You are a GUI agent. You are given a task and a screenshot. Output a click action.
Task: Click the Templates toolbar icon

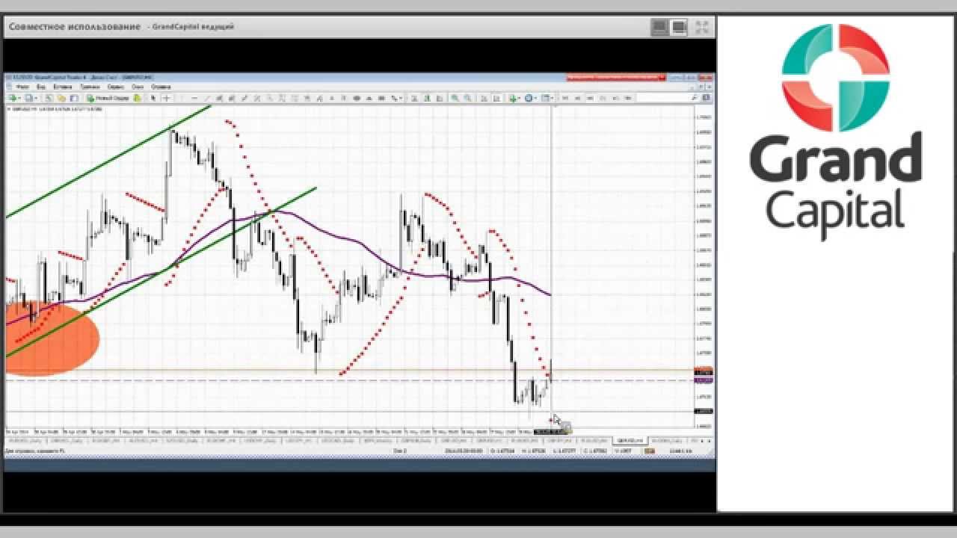[546, 98]
